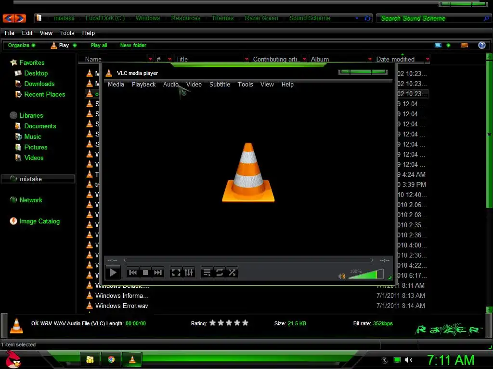Open Recent Places in sidebar
Screen dimensions: 493x369
tap(45, 95)
